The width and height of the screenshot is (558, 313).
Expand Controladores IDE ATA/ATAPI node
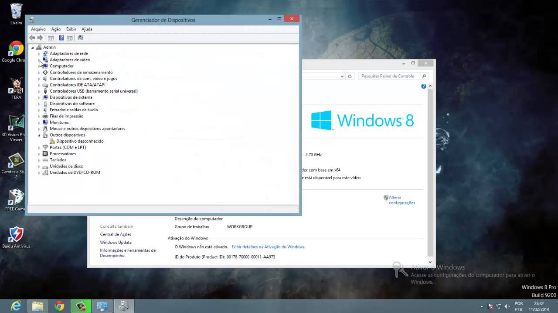tap(39, 85)
